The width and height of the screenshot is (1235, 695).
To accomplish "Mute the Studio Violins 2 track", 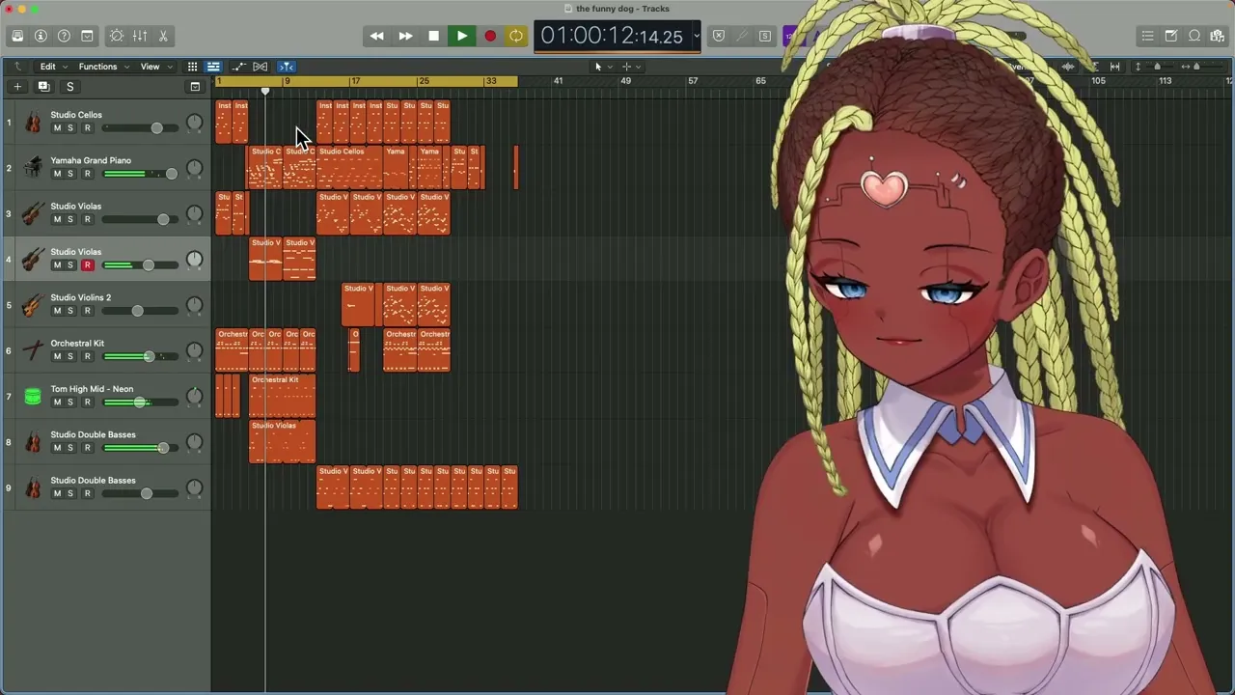I will (x=57, y=311).
